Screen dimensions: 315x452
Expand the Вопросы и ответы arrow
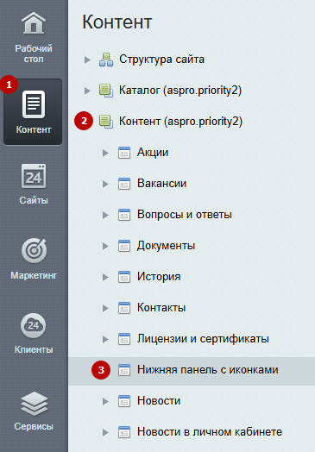pyautogui.click(x=105, y=215)
